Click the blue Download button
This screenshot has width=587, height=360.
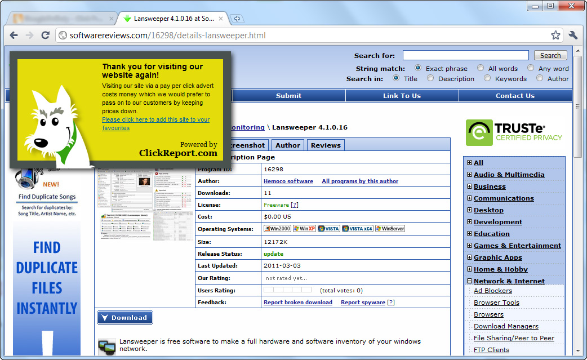125,317
